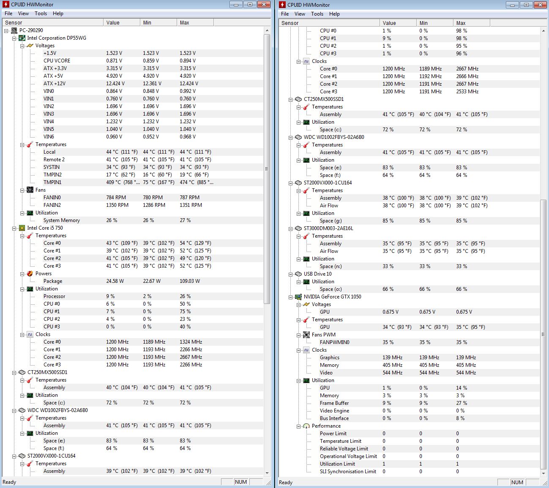
Task: Click the Sensor column header in right window
Action: [329, 23]
